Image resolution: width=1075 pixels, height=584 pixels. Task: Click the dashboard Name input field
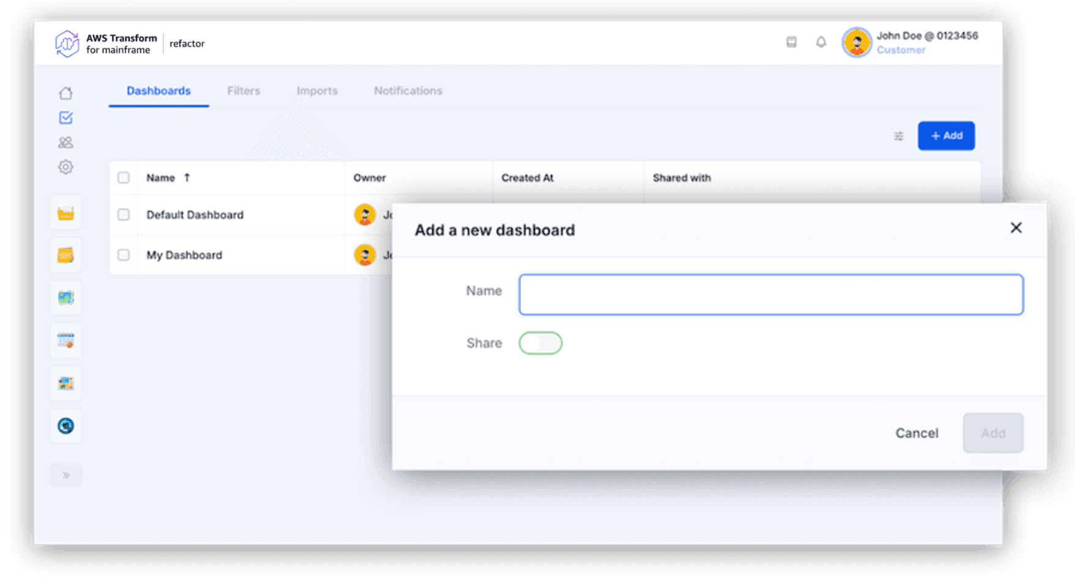[x=771, y=294]
